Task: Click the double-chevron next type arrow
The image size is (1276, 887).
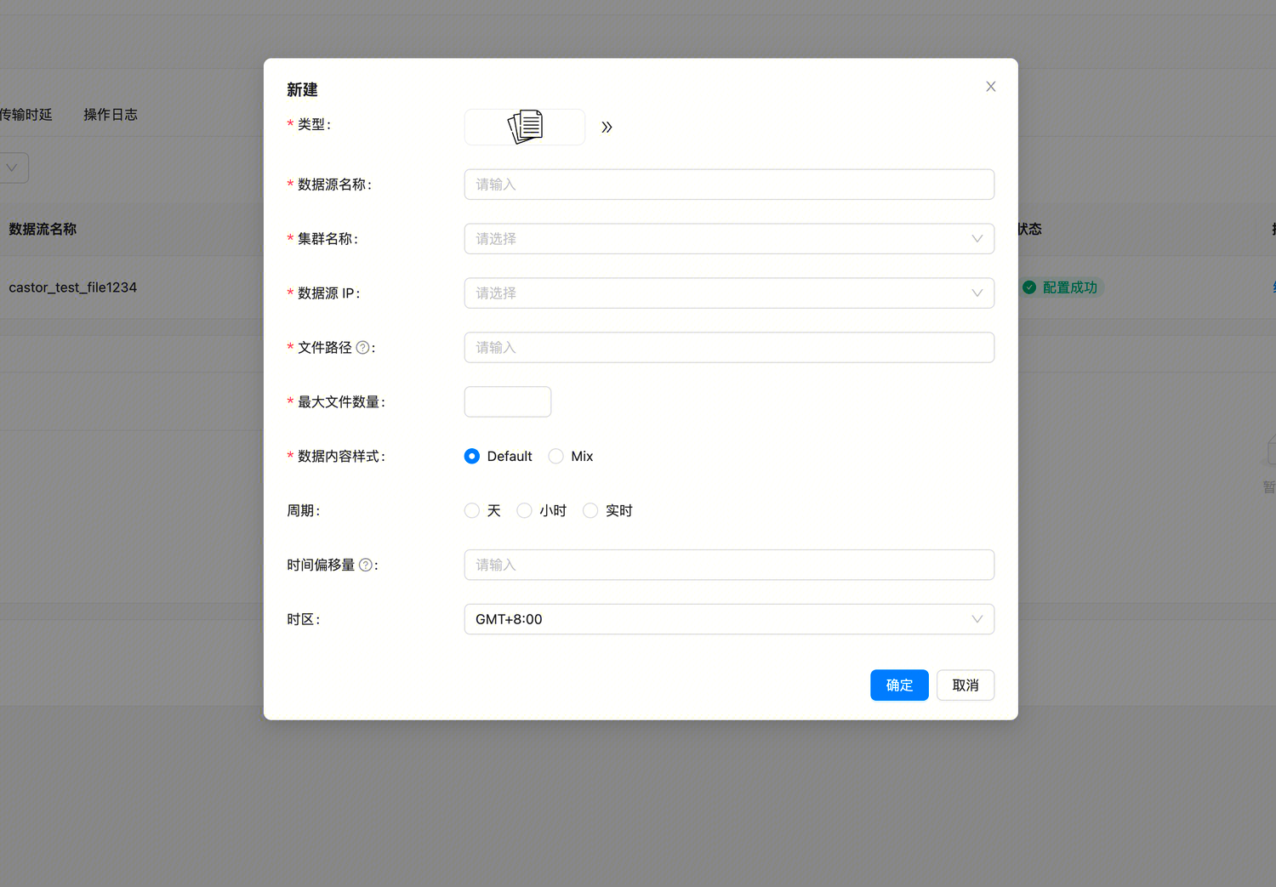Action: 607,128
